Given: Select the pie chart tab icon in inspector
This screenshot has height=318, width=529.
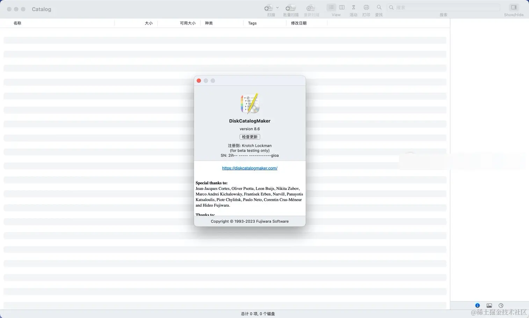Looking at the screenshot, I should click(x=501, y=305).
